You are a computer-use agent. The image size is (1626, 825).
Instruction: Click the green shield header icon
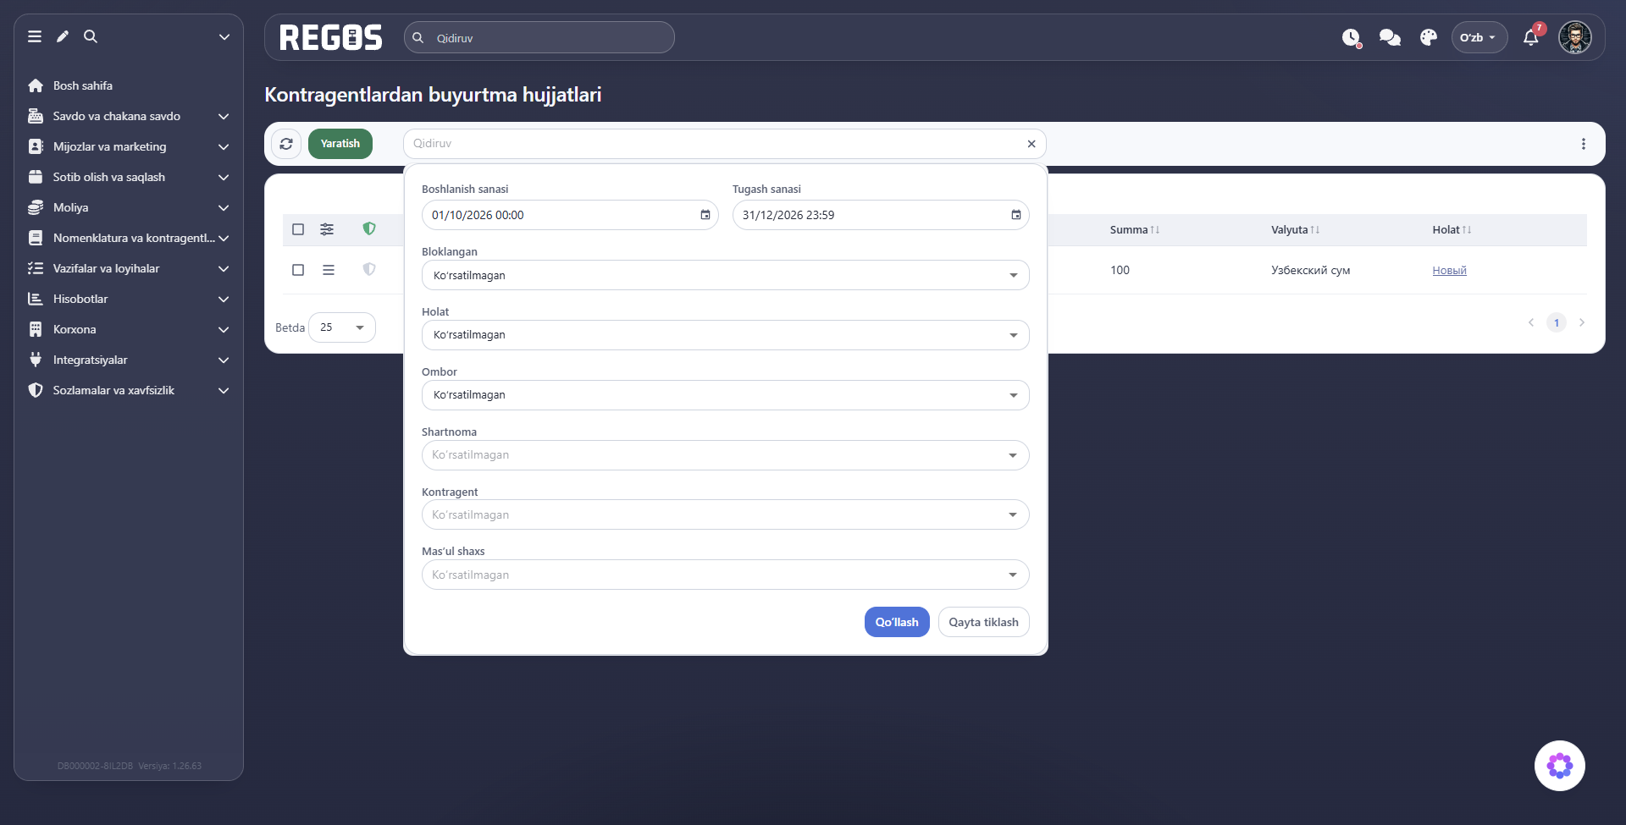(x=369, y=228)
